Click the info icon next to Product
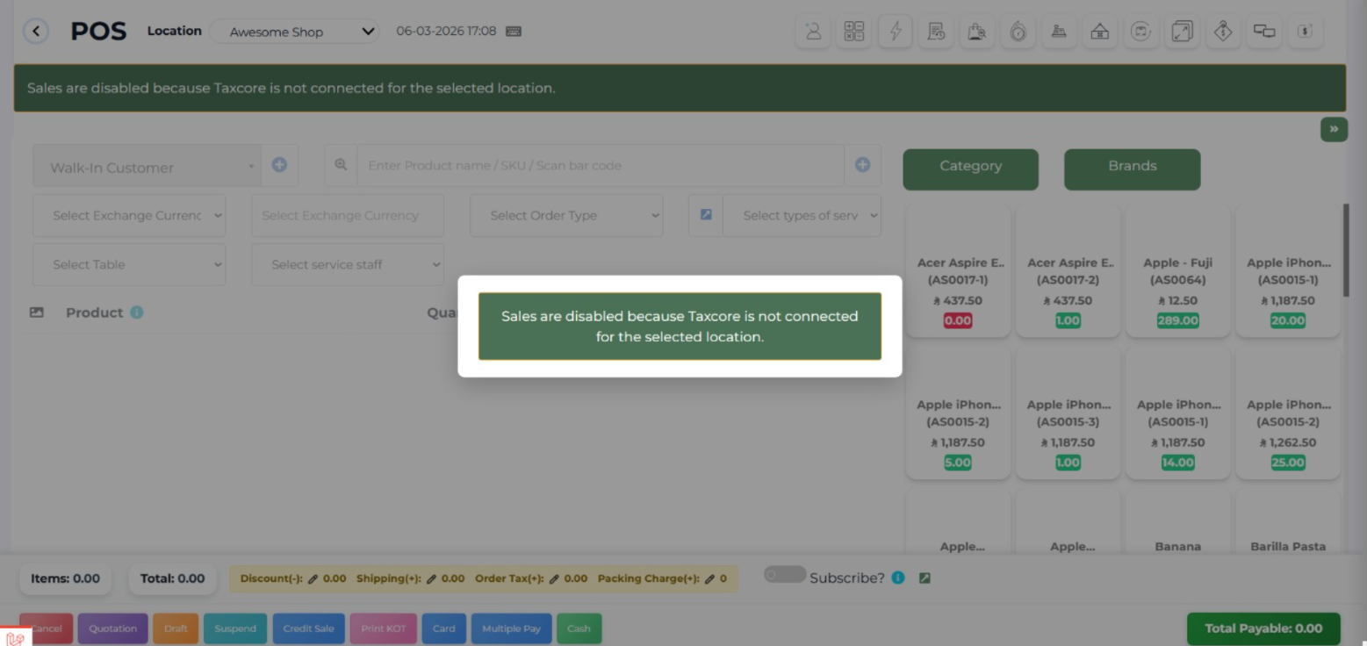 tap(137, 312)
